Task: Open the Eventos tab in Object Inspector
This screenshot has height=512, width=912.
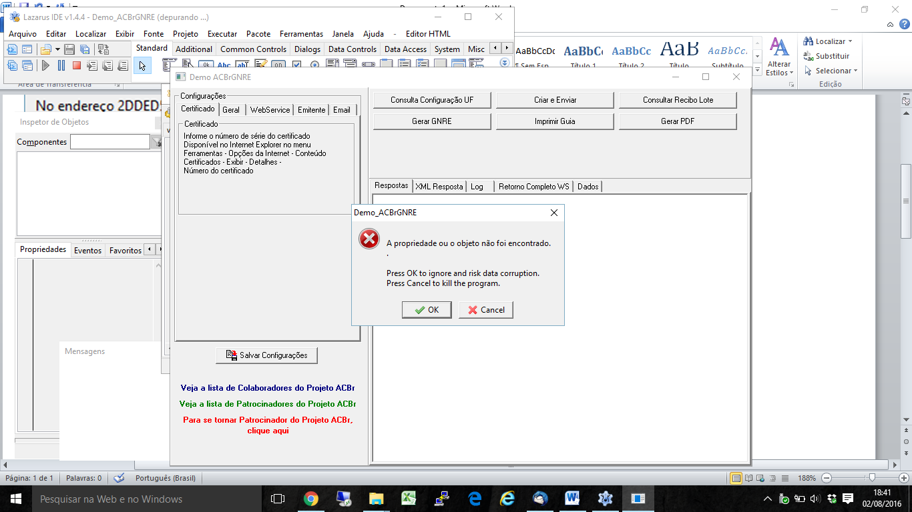Action: pyautogui.click(x=88, y=251)
